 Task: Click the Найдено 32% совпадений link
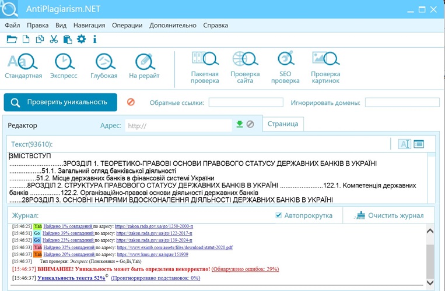(x=69, y=247)
